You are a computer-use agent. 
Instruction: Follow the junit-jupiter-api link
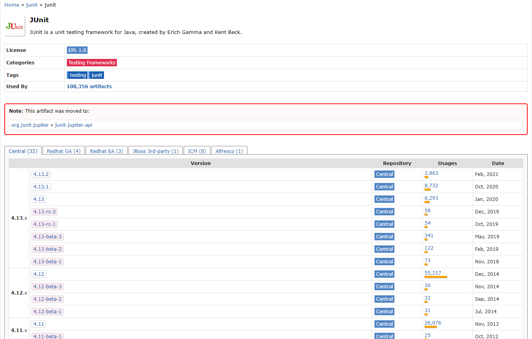point(73,125)
